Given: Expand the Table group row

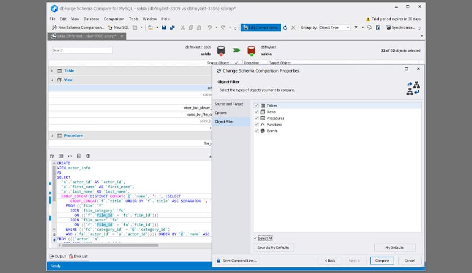Looking at the screenshot, I should 52,71.
